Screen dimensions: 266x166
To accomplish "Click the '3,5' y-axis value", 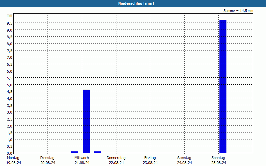I will 10,106.
